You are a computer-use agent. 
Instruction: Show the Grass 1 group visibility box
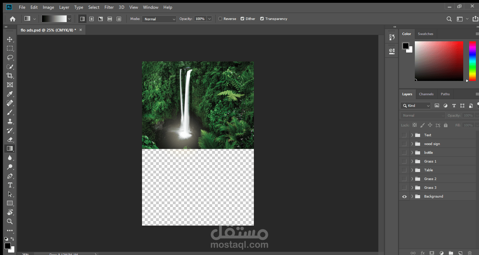pyautogui.click(x=404, y=161)
